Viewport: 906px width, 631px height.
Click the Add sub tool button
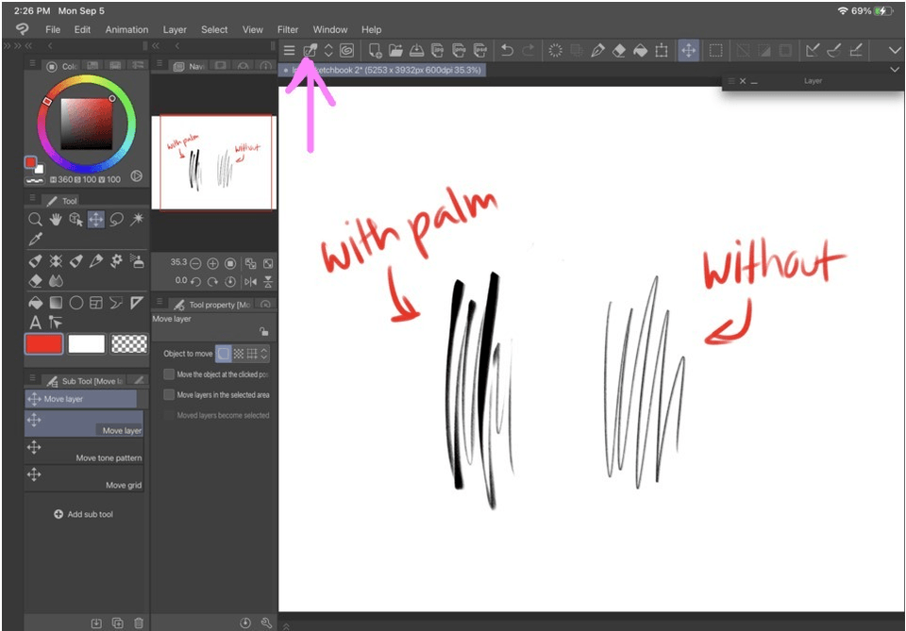pyautogui.click(x=86, y=514)
